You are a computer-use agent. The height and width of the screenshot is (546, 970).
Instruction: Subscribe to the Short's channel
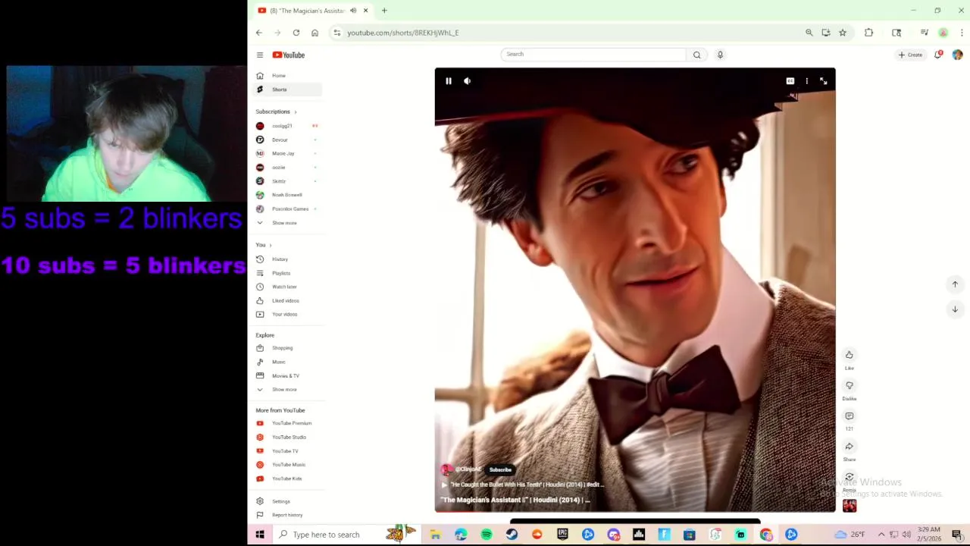click(500, 469)
